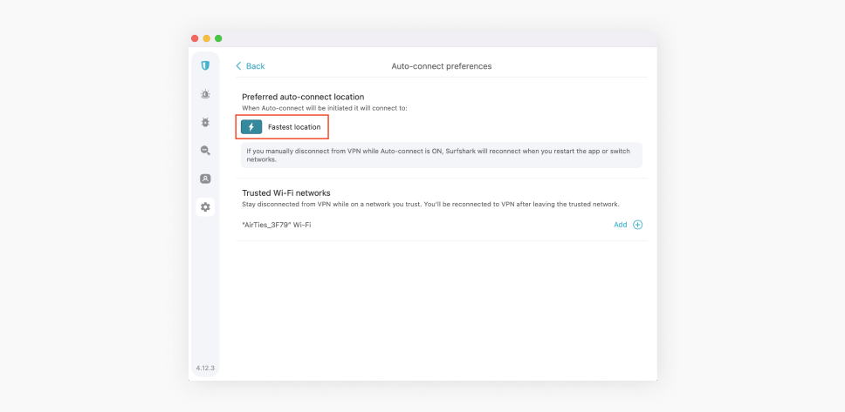Click the plus circle icon next to Add

pos(637,225)
